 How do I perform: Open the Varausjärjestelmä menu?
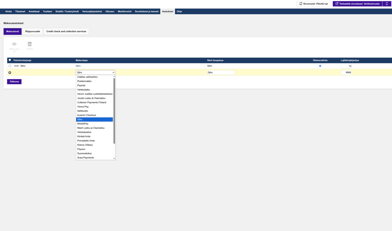[x=92, y=12]
